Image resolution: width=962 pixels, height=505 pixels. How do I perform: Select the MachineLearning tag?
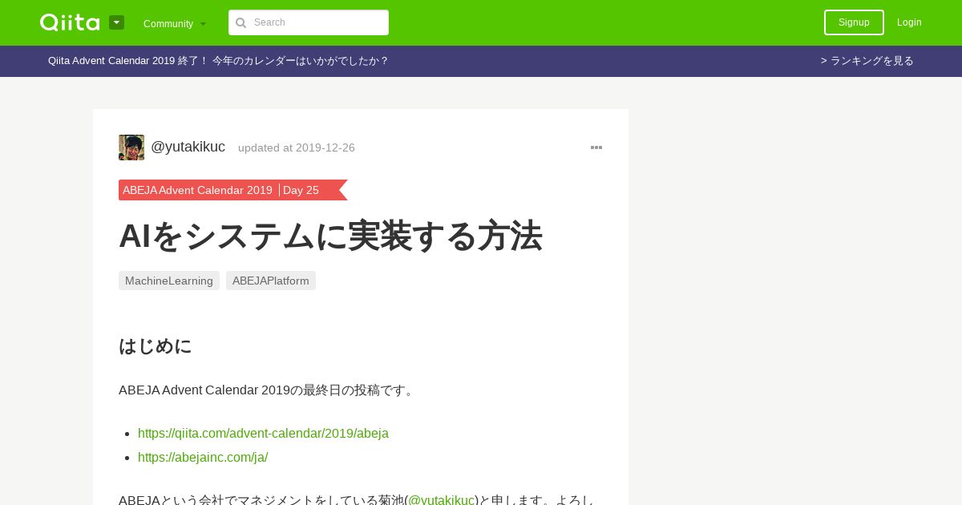pyautogui.click(x=169, y=281)
